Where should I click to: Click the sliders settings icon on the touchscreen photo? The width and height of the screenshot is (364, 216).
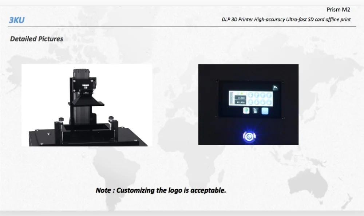pyautogui.click(x=256, y=111)
